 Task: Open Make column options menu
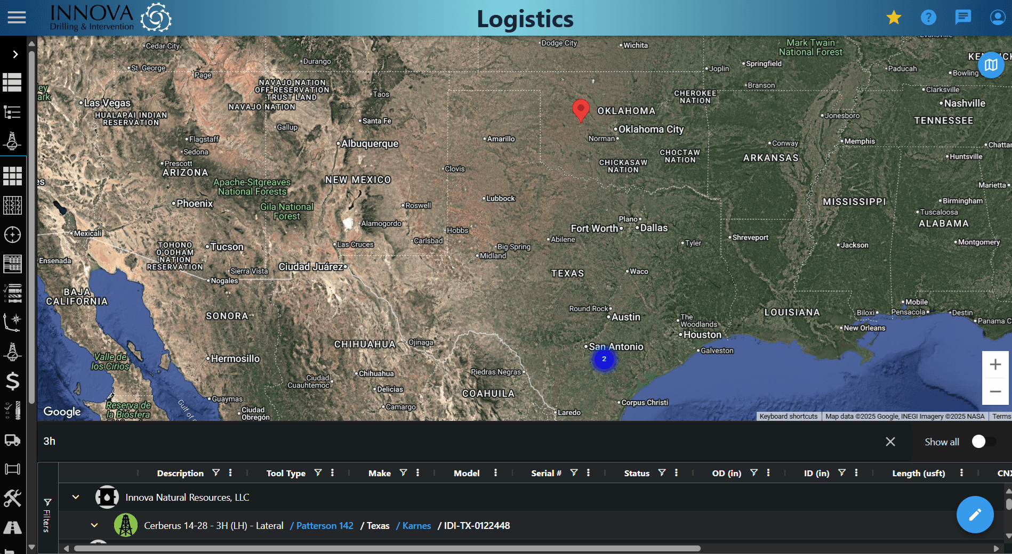[417, 472]
